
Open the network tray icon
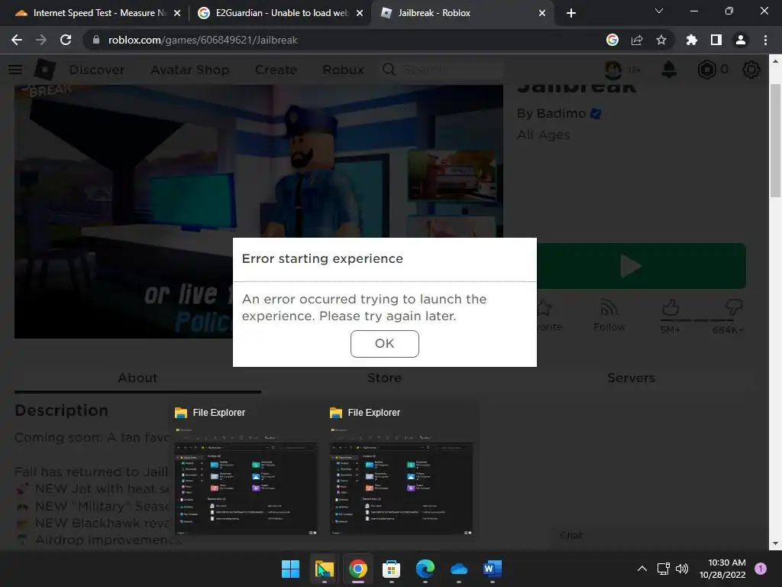(663, 569)
